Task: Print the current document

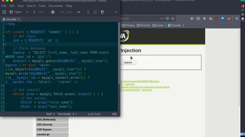Action: pos(53,12)
